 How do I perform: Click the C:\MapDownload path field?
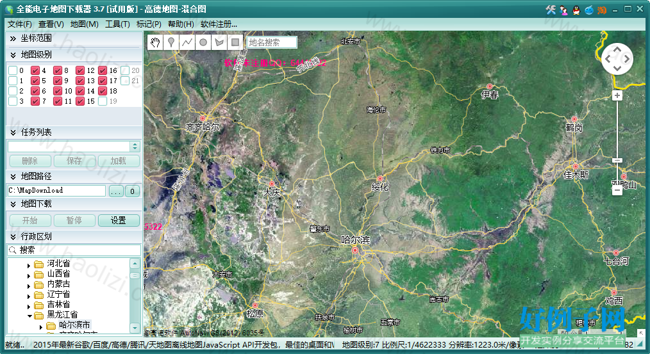click(x=56, y=191)
